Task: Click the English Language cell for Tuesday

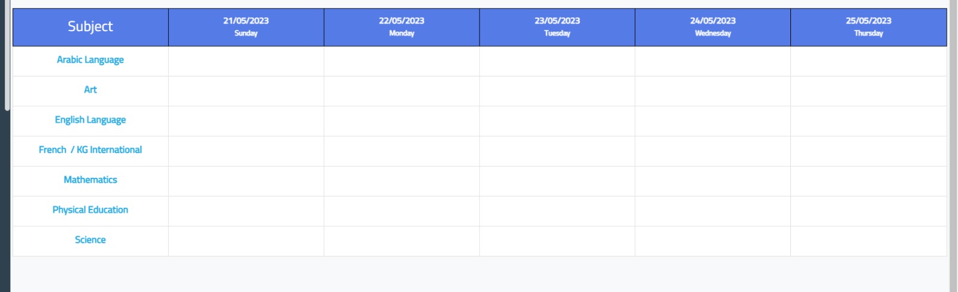Action: (557, 121)
